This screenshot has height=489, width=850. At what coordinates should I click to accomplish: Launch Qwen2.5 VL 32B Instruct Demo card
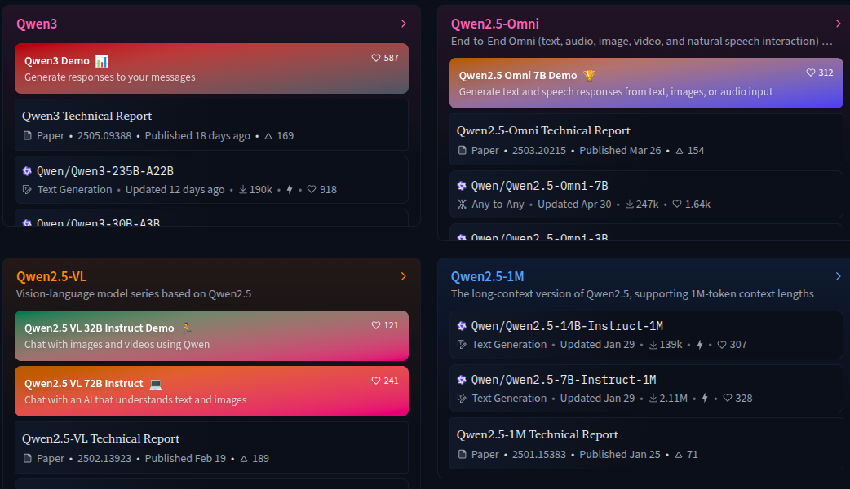coord(211,336)
